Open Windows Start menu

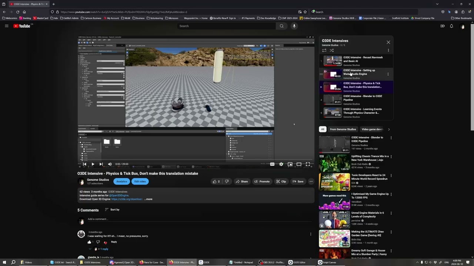(4, 262)
